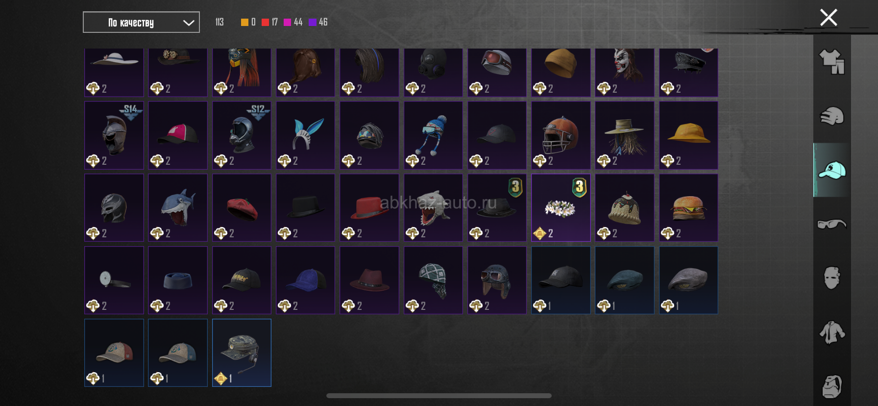The width and height of the screenshot is (878, 406).
Task: Select the camo cap with headset
Action: (242, 353)
